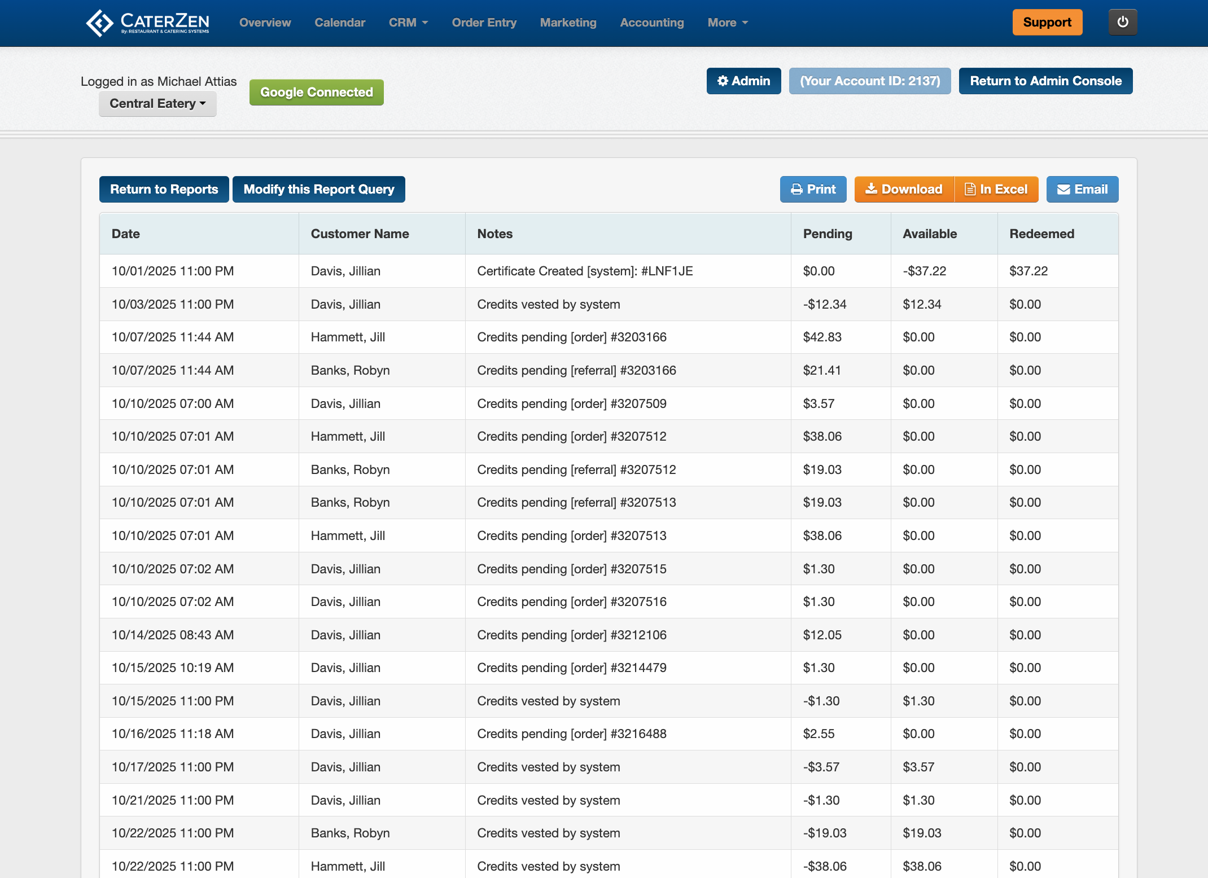Open the Central Eatery location dropdown
Viewport: 1208px width, 878px height.
click(x=157, y=104)
